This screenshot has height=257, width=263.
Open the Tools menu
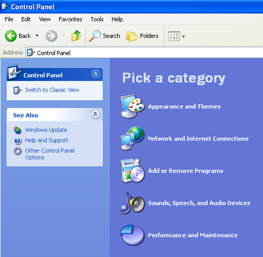tap(97, 19)
